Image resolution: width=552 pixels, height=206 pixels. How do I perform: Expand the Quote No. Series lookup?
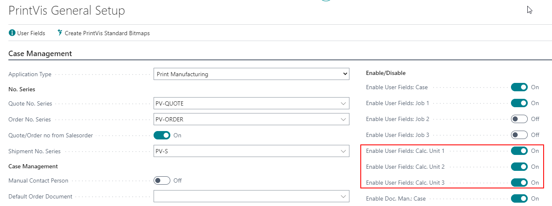click(x=343, y=103)
